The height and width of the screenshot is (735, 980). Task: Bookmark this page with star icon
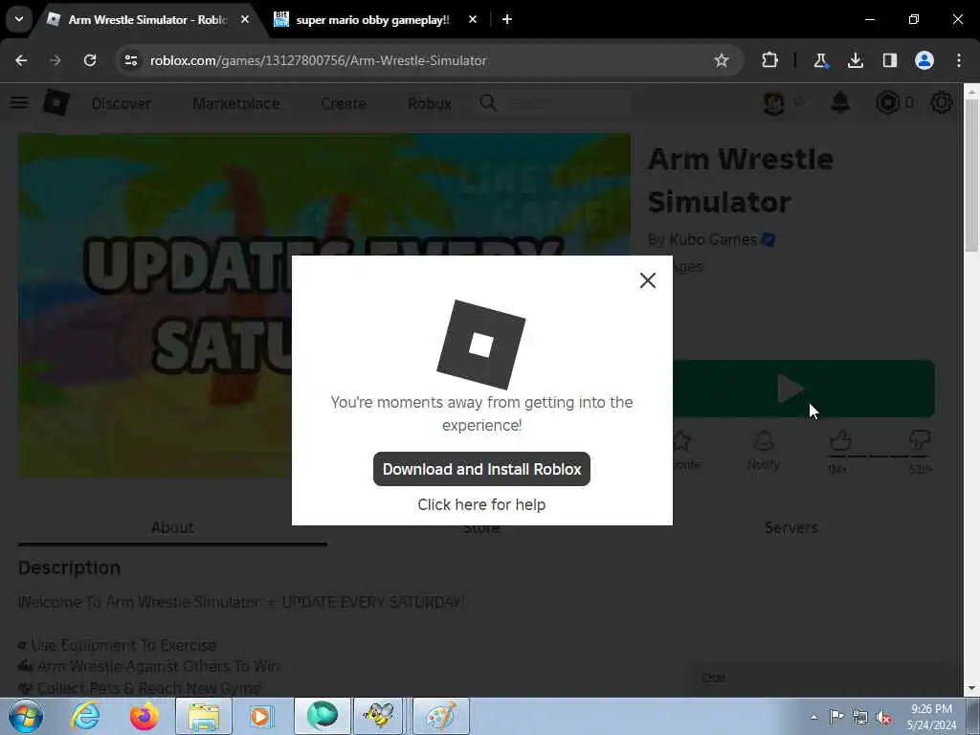click(722, 60)
